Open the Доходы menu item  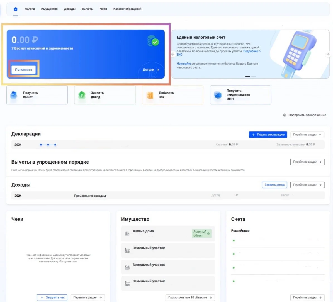(70, 9)
